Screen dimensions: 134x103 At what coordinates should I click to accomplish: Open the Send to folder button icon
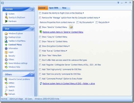point(71,27)
